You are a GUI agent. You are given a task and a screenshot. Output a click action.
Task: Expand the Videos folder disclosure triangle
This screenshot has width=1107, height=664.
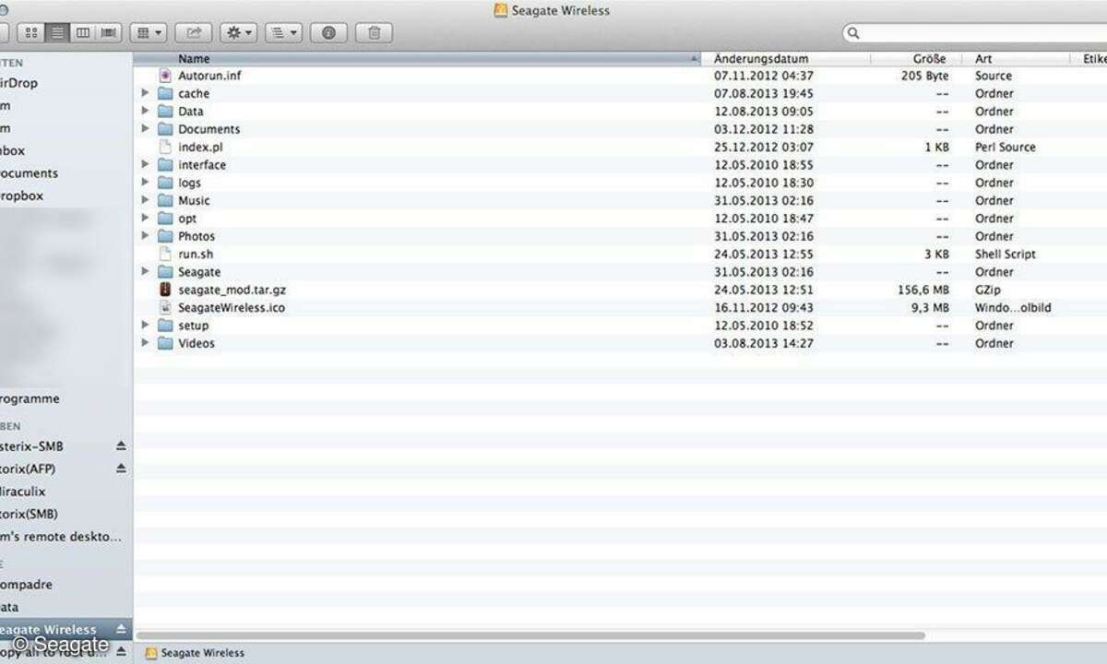tap(145, 343)
